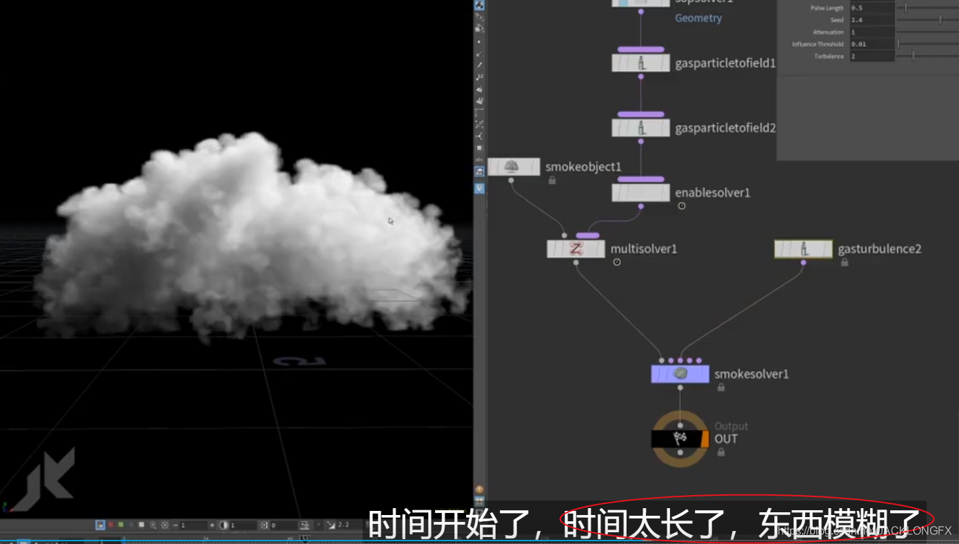This screenshot has height=544, width=959.
Task: Click the output dot below smokeobject1
Action: [511, 180]
